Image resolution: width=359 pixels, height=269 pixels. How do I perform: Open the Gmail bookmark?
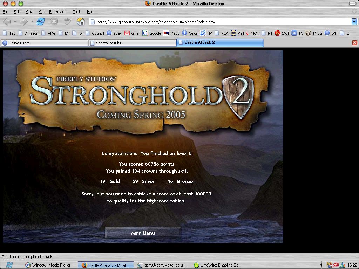pyautogui.click(x=132, y=33)
